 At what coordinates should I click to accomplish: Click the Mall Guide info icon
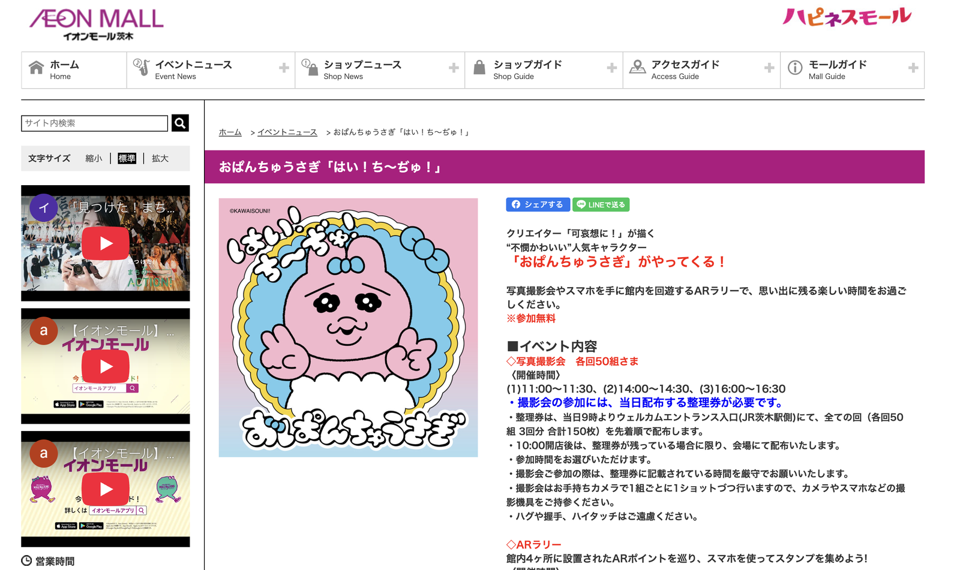tap(795, 68)
